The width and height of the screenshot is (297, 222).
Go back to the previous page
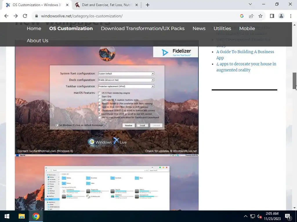click(x=6, y=16)
